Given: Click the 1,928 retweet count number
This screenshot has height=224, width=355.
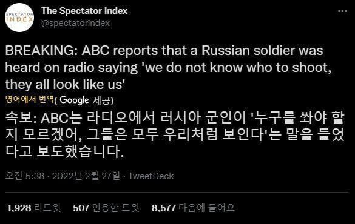Looking at the screenshot, I should tap(19, 208).
